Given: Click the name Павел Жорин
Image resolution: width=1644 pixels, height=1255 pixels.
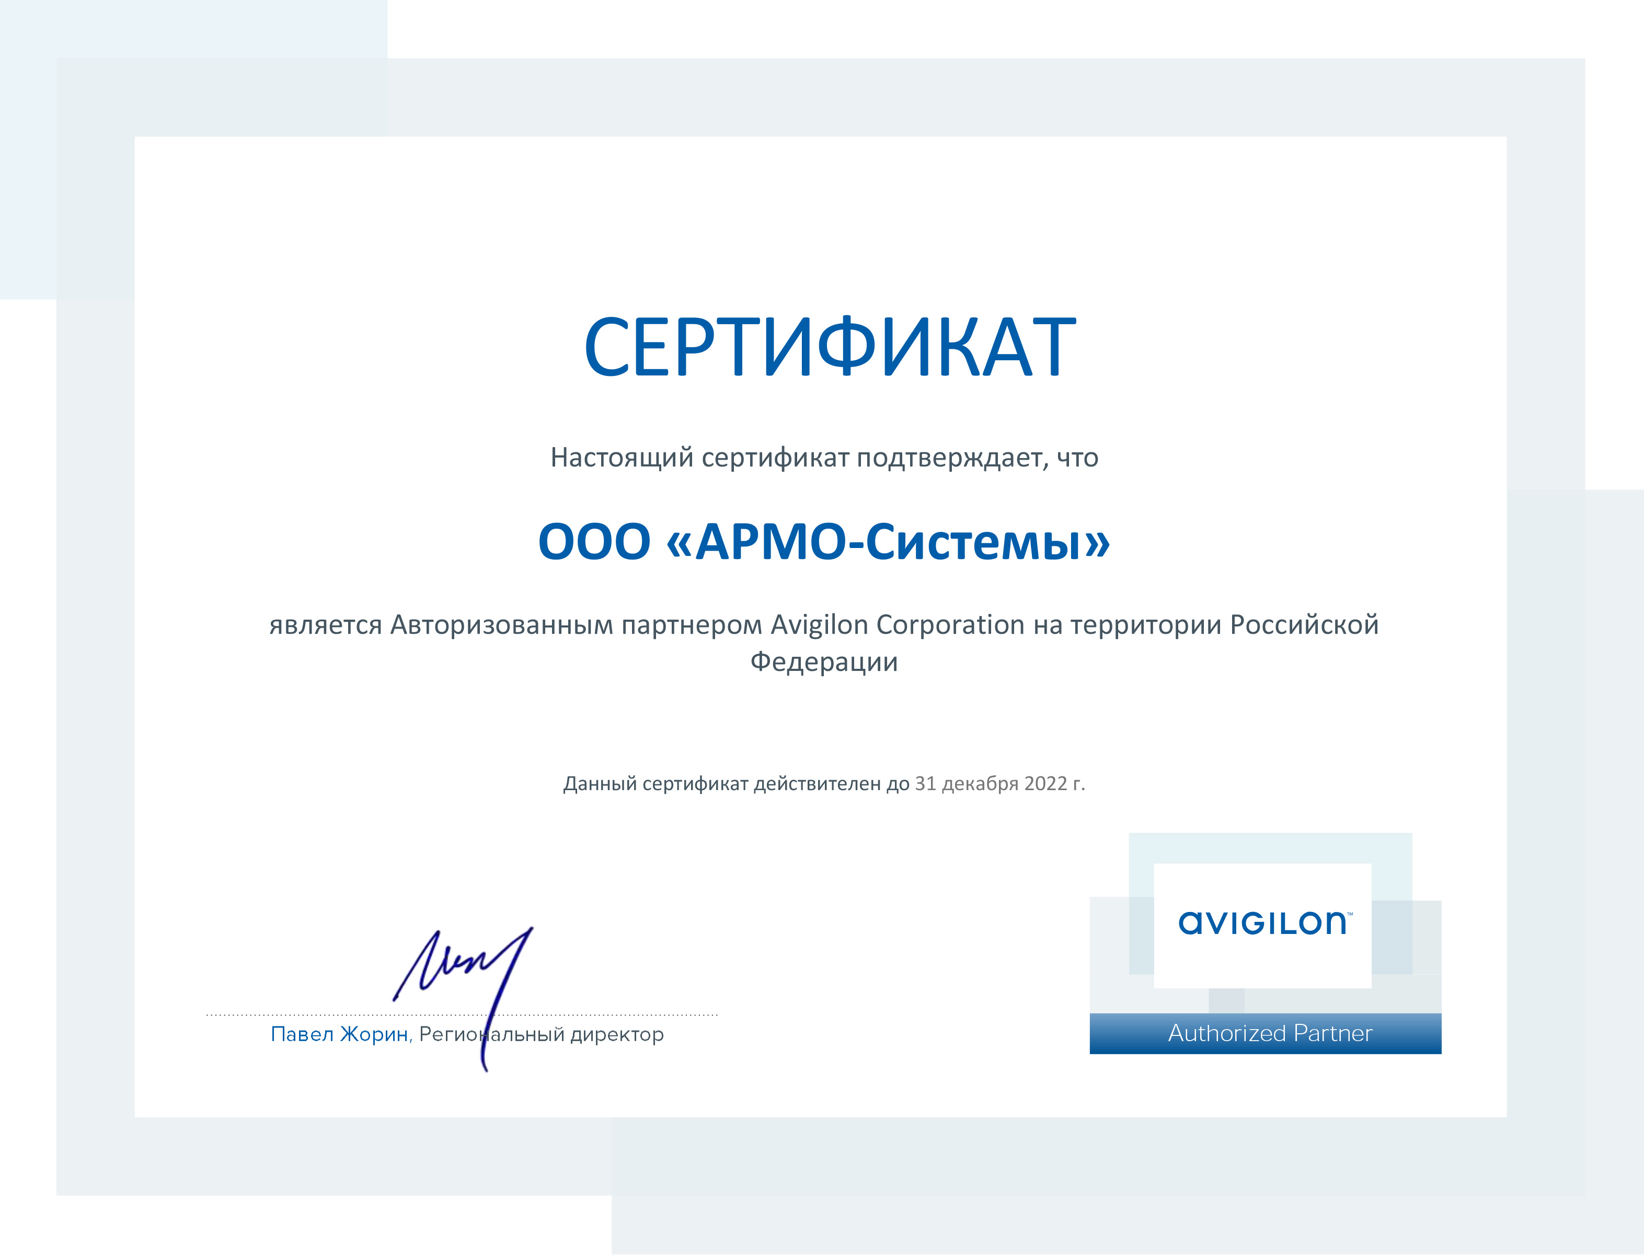Looking at the screenshot, I should [340, 1035].
